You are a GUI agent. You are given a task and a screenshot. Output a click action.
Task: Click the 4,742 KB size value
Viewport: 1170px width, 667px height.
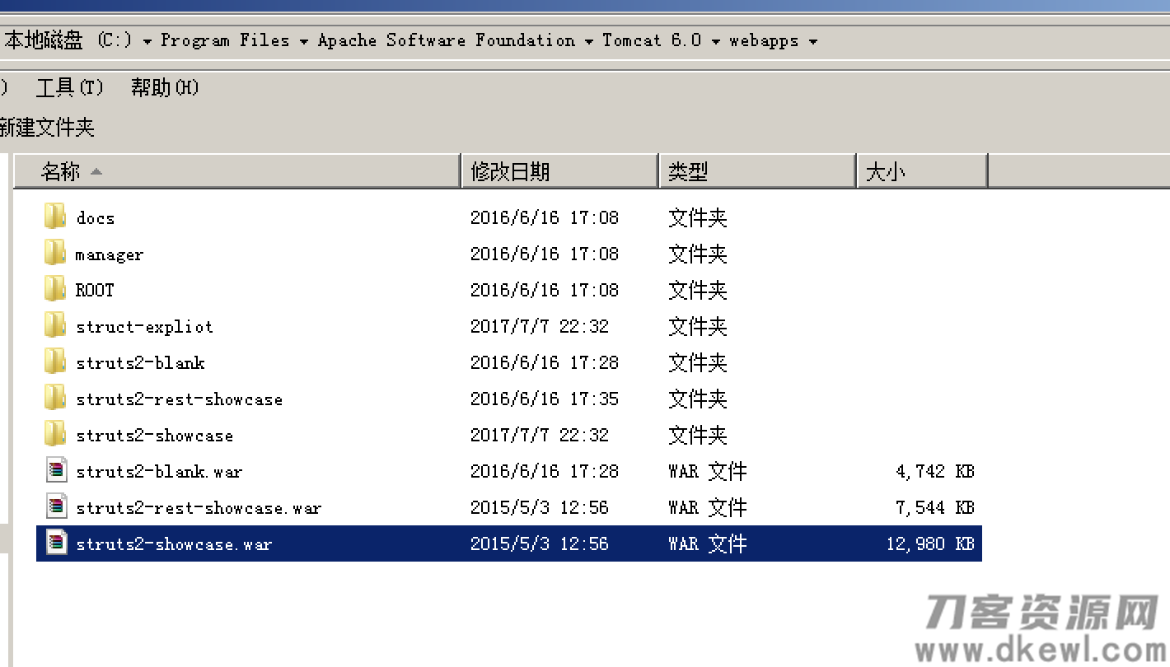click(935, 472)
